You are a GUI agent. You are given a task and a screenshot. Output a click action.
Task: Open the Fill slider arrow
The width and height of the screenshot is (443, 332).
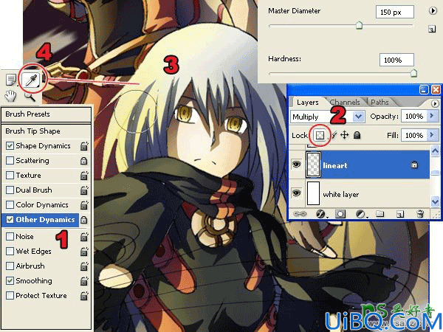pyautogui.click(x=432, y=135)
